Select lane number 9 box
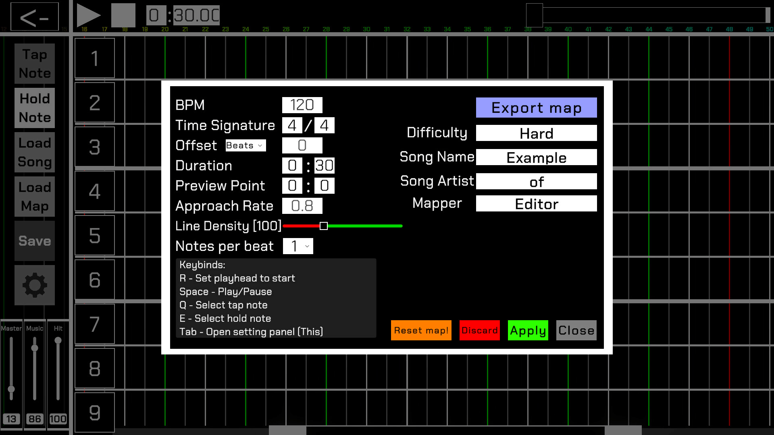This screenshot has width=774, height=435. click(95, 412)
